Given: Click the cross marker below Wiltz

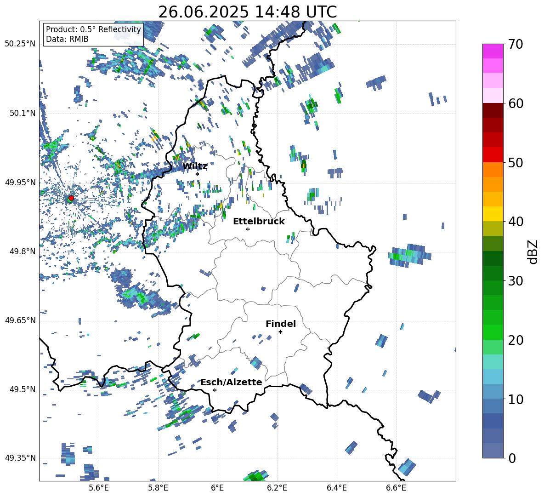Looking at the screenshot, I should point(198,174).
